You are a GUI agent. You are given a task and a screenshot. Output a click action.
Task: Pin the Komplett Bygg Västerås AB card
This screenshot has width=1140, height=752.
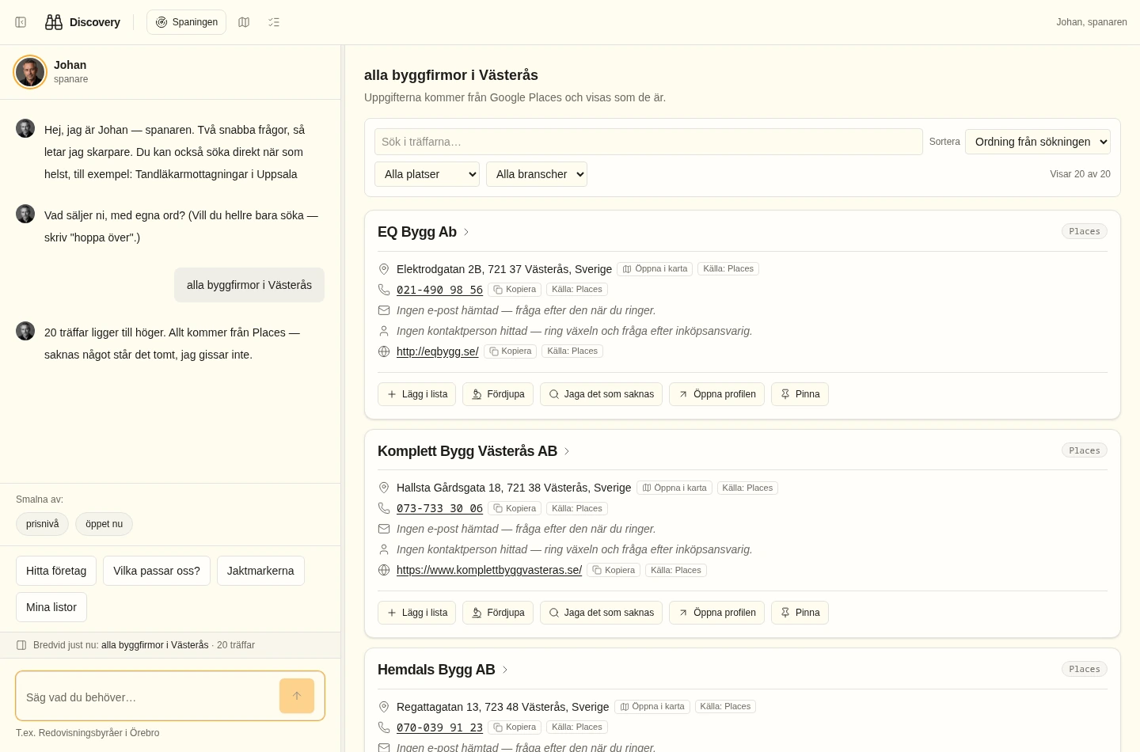coord(800,613)
